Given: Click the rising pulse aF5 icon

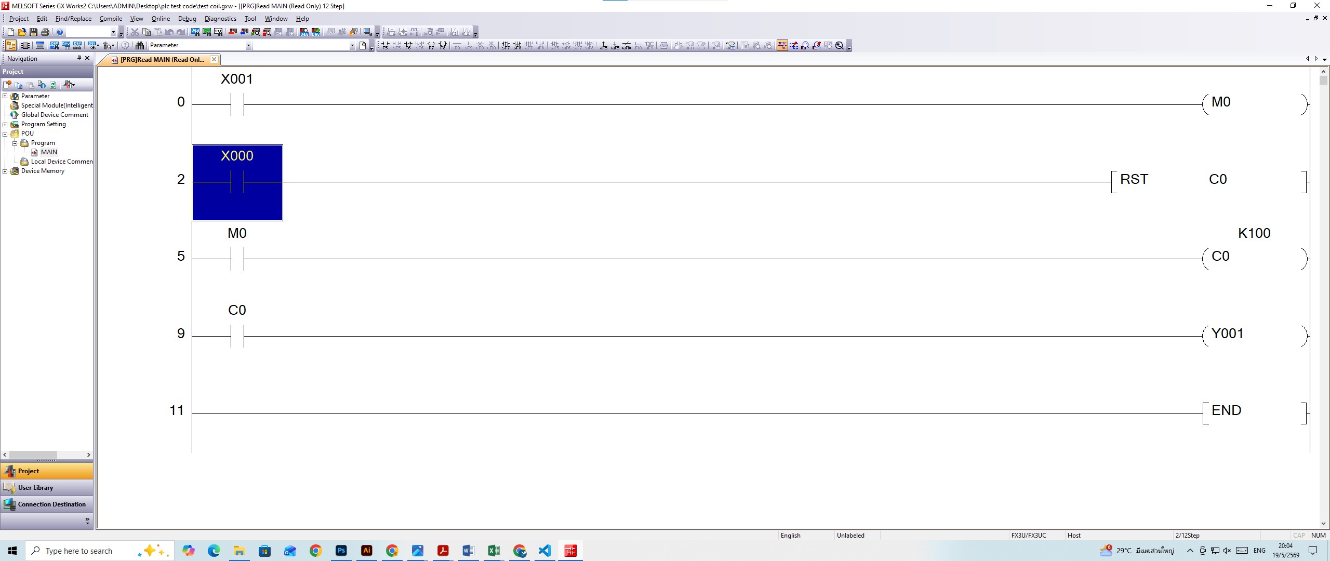Looking at the screenshot, I should (x=603, y=46).
